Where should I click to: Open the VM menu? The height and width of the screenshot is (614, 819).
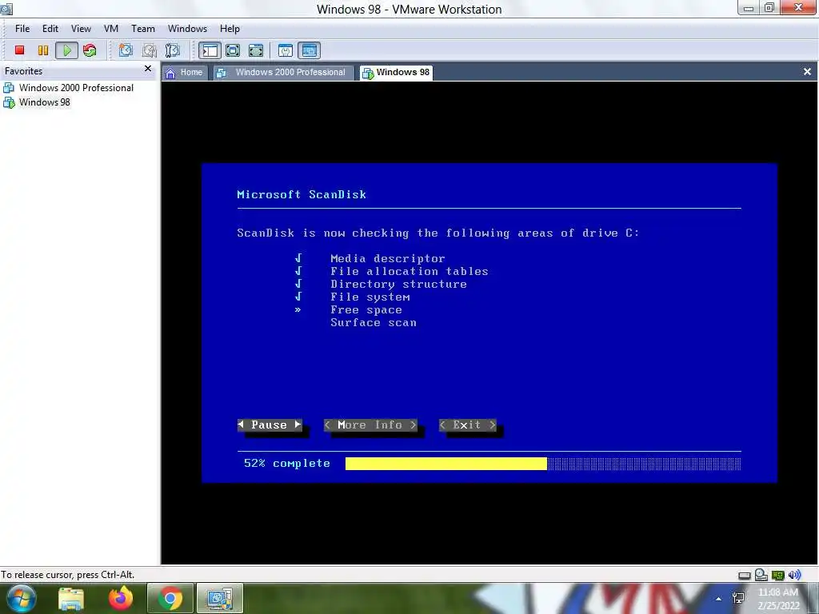click(110, 29)
